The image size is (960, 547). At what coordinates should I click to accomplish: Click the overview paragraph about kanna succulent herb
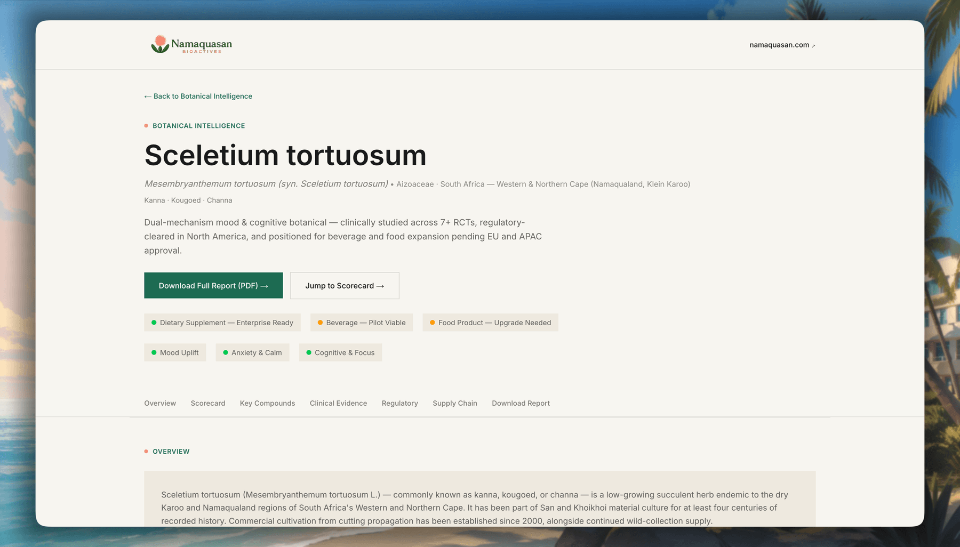pos(475,508)
